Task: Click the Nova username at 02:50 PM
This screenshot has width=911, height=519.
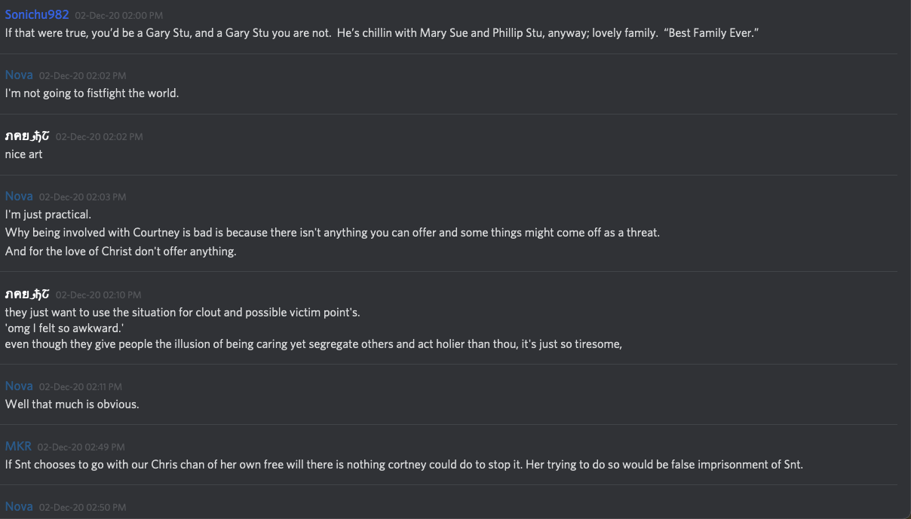Action: [19, 507]
